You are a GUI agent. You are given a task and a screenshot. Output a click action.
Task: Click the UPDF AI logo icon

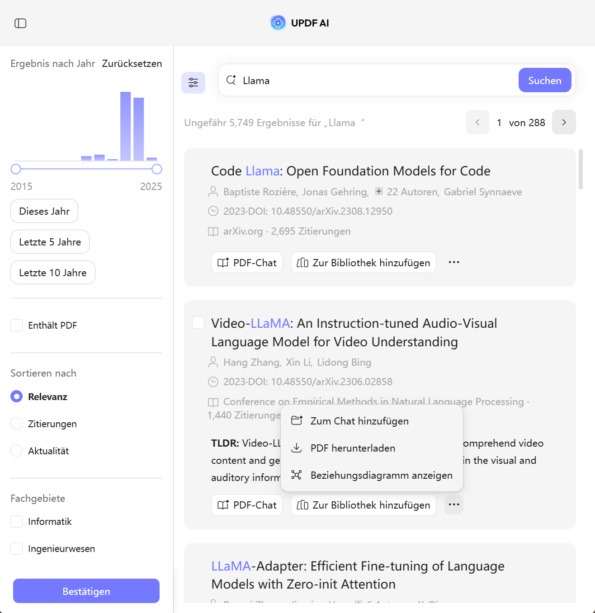point(278,23)
